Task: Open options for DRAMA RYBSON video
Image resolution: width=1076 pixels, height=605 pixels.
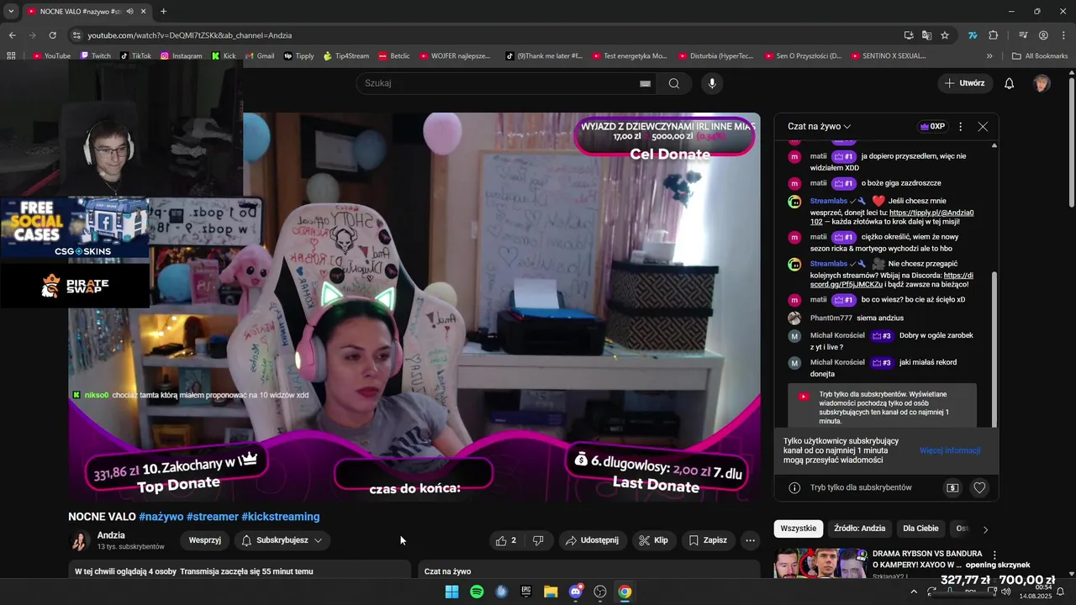Action: tap(994, 555)
